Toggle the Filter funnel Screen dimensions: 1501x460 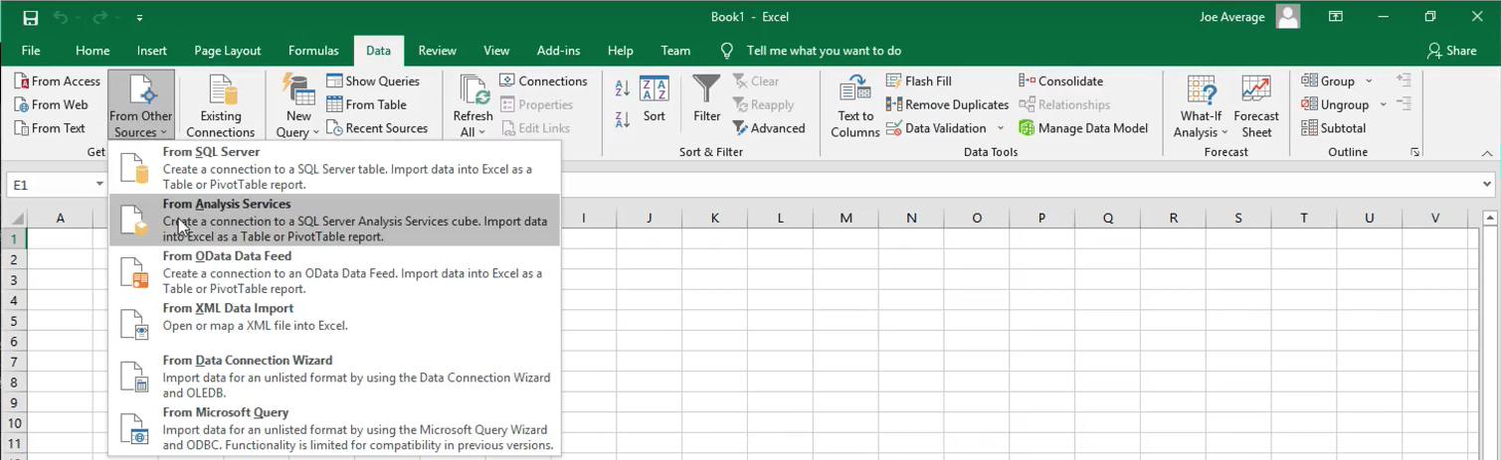pos(707,98)
